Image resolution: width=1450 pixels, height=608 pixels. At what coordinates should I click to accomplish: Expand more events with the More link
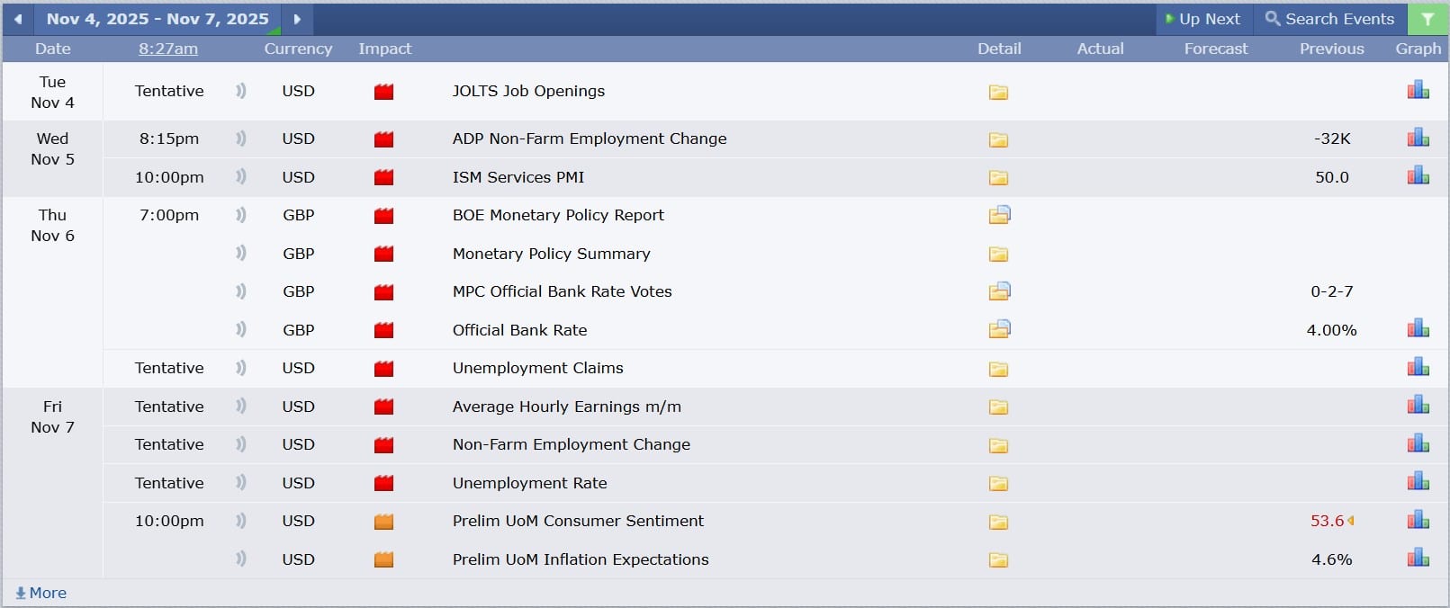coord(41,593)
